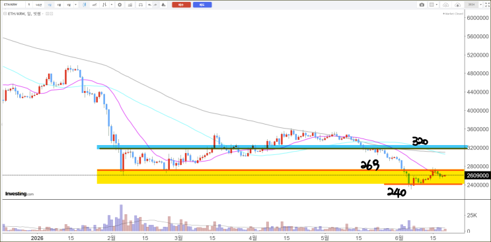491x242 pixels.
Task: Open dropdown beside saved layout name
Action: pos(480,5)
